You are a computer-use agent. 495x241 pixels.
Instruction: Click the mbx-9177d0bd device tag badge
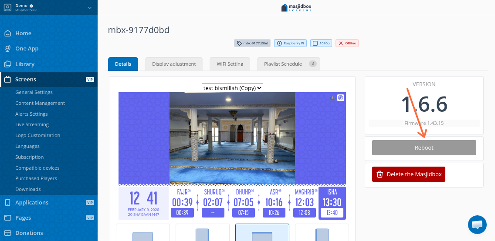tap(252, 43)
